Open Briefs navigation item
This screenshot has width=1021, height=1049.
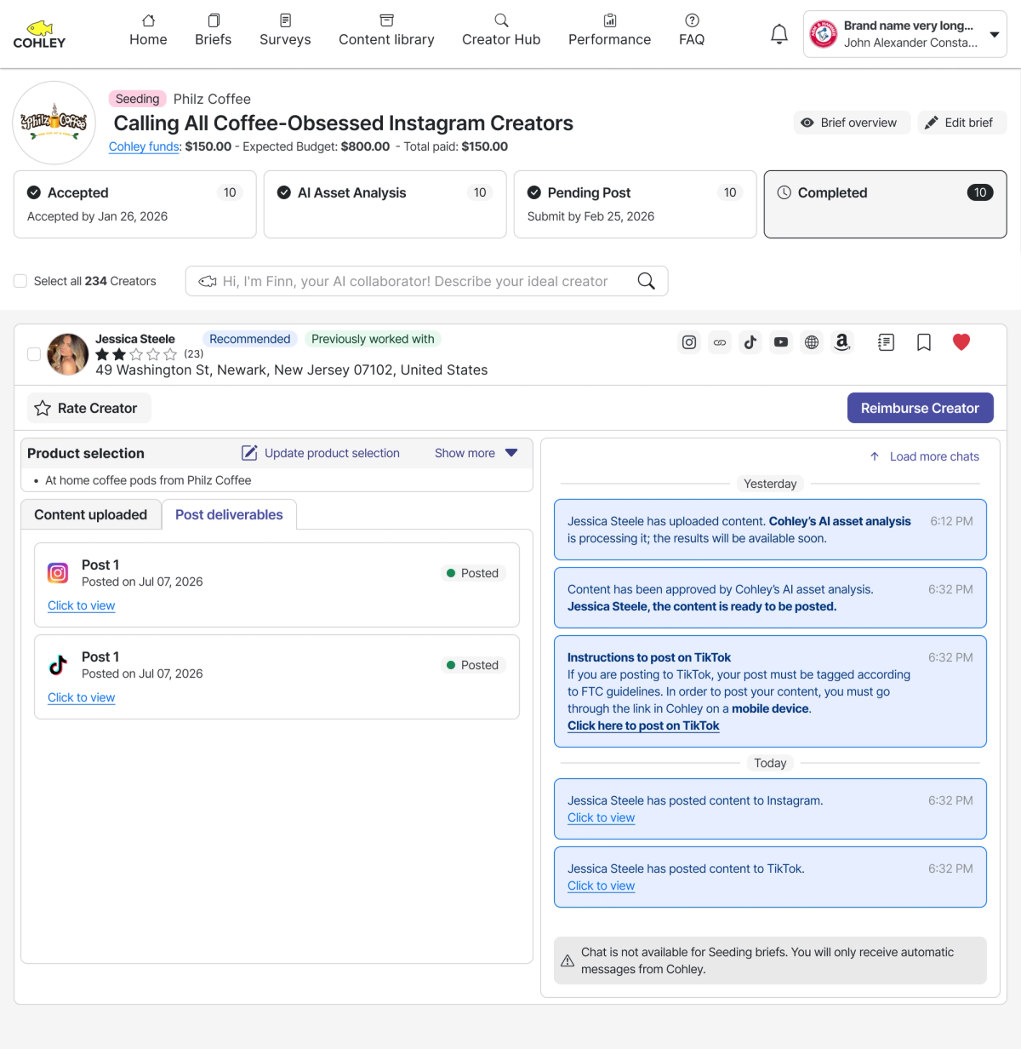[214, 31]
